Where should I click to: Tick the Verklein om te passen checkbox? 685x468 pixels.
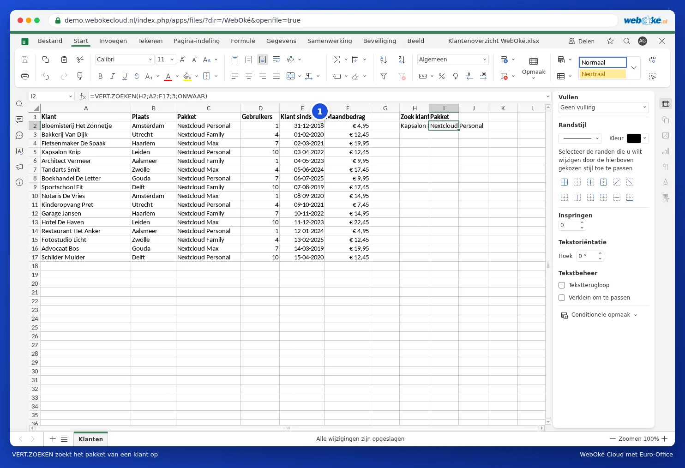coord(562,298)
